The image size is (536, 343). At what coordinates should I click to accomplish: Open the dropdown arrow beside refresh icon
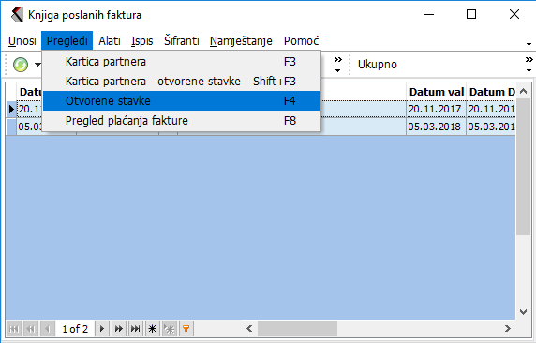coord(37,65)
